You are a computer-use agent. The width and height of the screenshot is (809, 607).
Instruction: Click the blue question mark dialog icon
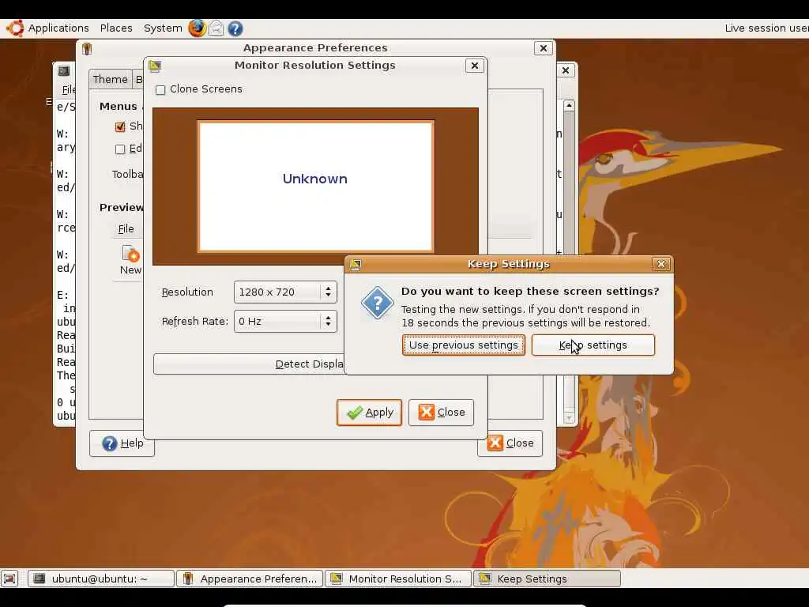(x=377, y=303)
